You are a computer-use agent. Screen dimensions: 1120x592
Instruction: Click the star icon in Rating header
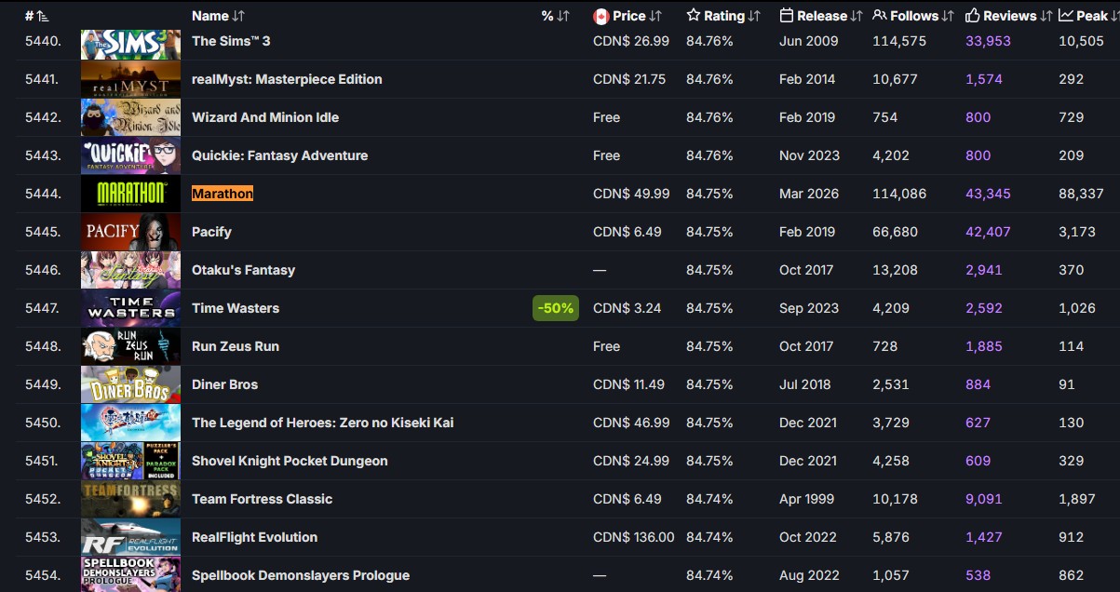click(x=694, y=16)
